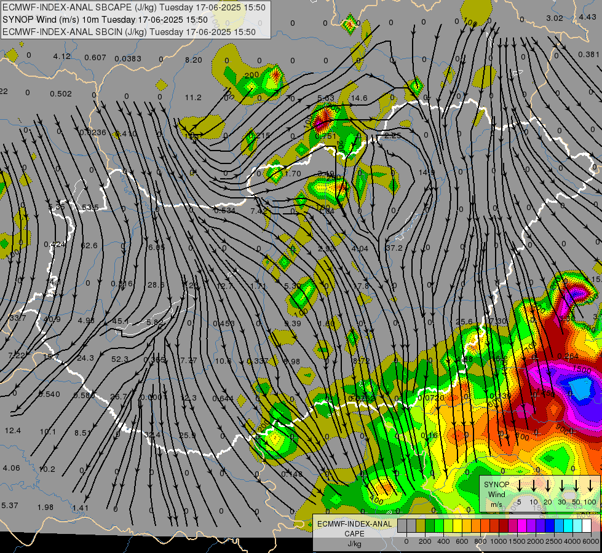Image resolution: width=602 pixels, height=553 pixels.
Task: Pick the cyan swatch before 4000 tick
Action: [568, 526]
